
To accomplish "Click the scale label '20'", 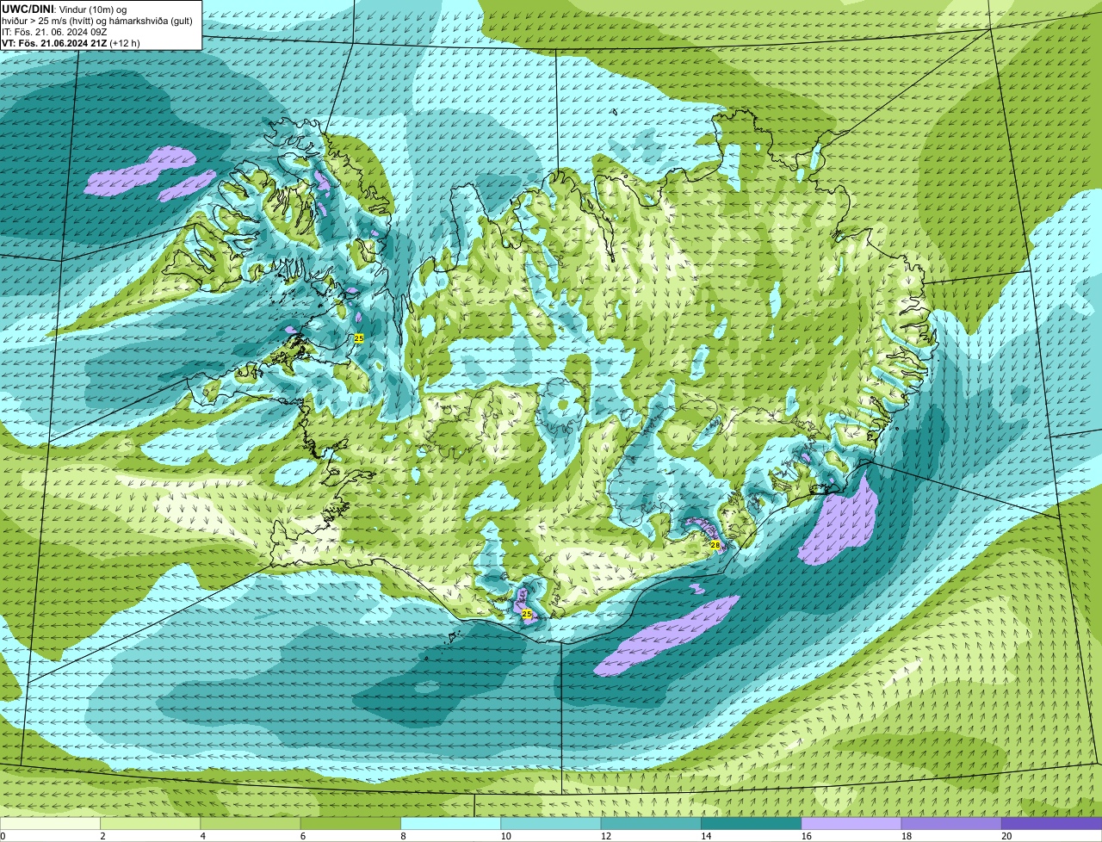I will (1006, 836).
